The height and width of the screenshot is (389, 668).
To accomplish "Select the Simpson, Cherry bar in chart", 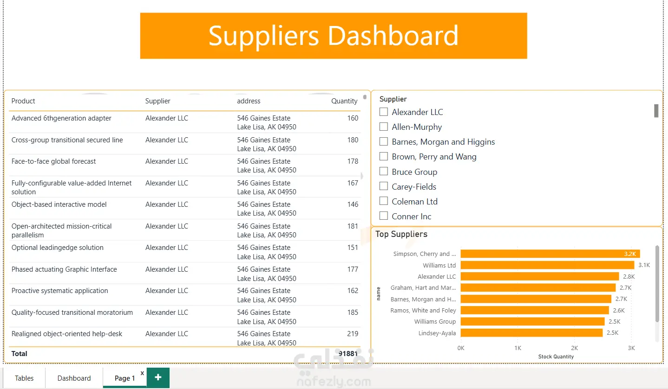I will click(x=550, y=254).
